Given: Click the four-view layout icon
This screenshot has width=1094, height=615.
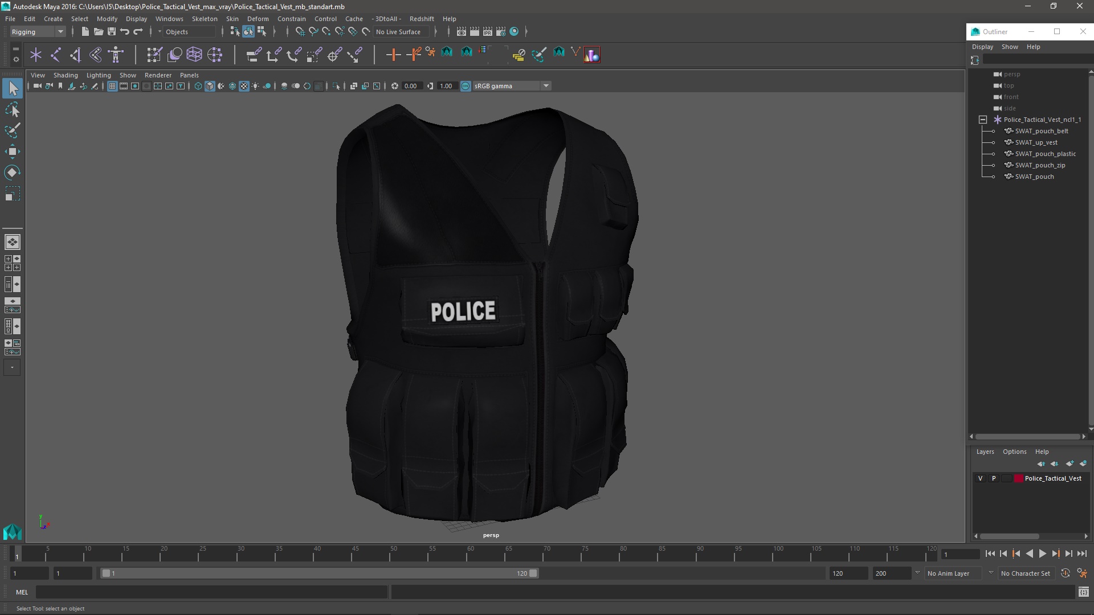Looking at the screenshot, I should 13,263.
